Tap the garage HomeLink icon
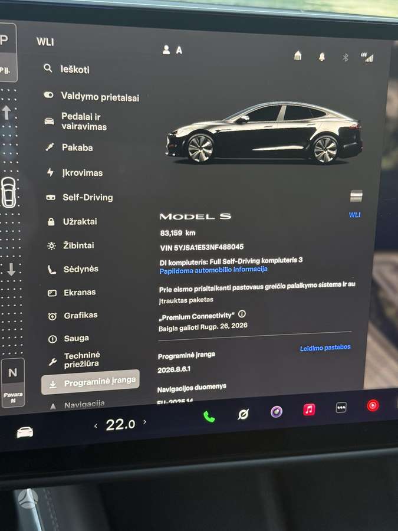 298,55
